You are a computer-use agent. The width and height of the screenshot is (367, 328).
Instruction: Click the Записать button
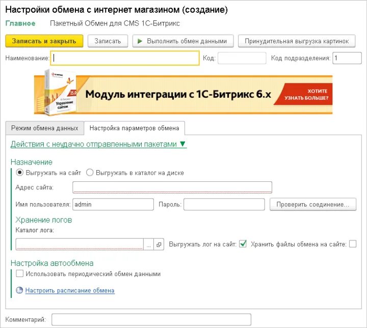pos(108,41)
